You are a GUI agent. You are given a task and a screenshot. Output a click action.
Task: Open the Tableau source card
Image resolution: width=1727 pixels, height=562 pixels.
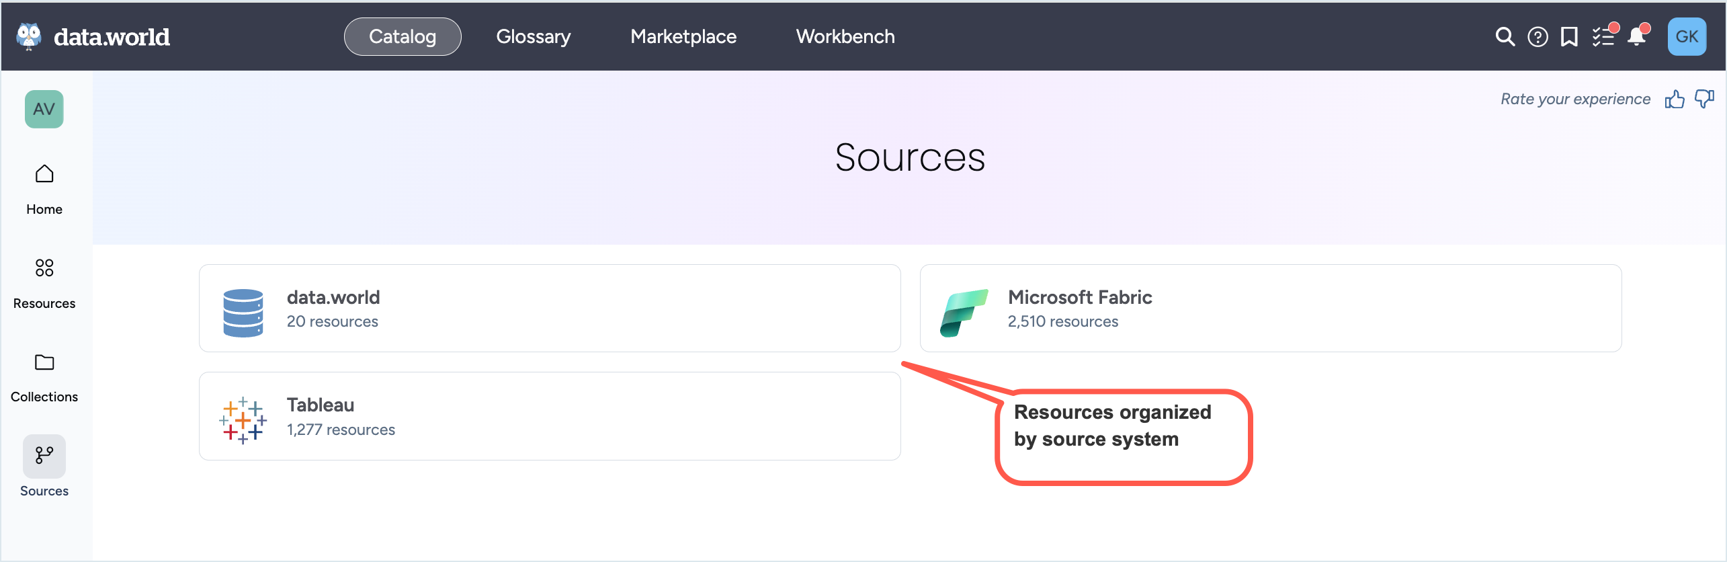(x=549, y=416)
